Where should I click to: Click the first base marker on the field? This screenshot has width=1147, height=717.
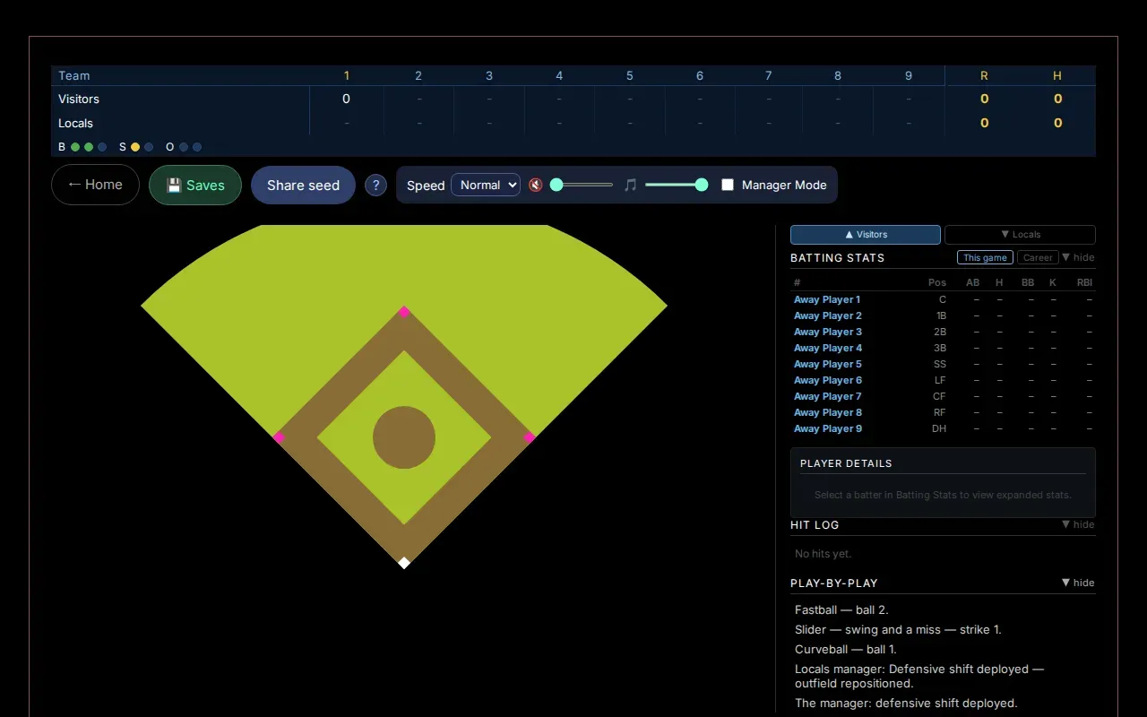[529, 437]
